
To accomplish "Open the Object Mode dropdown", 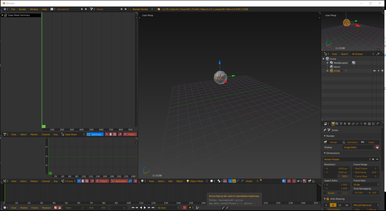I will [197, 181].
